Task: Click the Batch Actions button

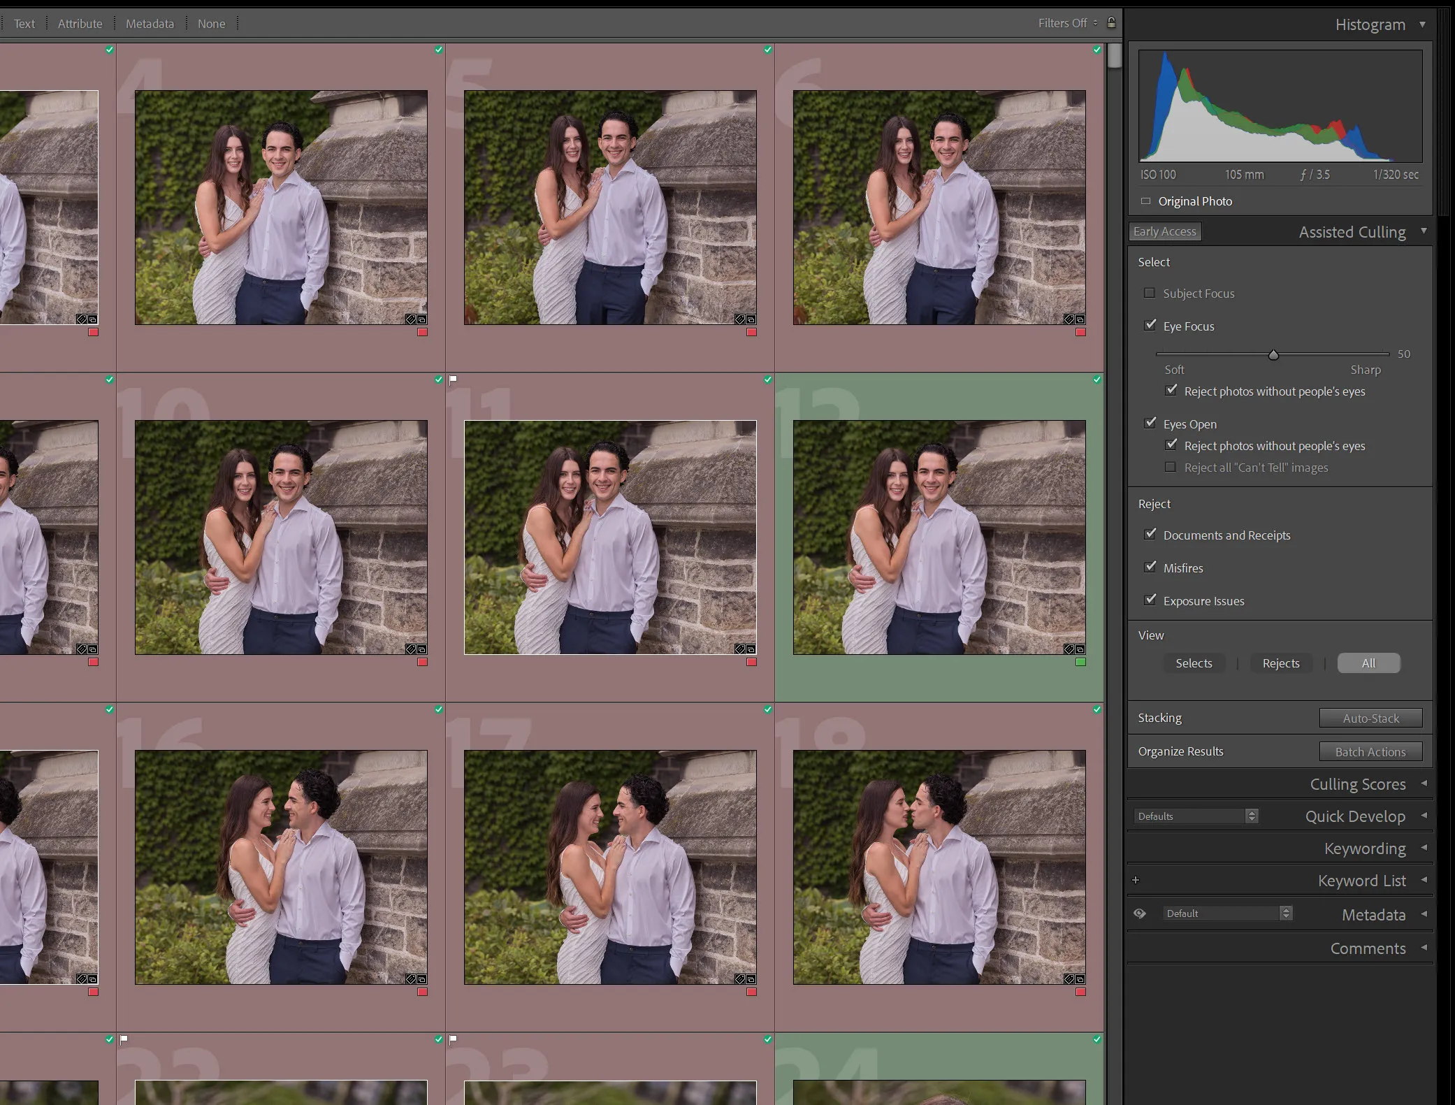Action: pyautogui.click(x=1370, y=751)
